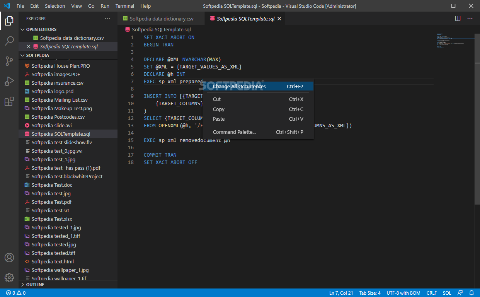
Task: Open Softpedia data dictionary.csv in Open Editors
Action: pos(68,38)
